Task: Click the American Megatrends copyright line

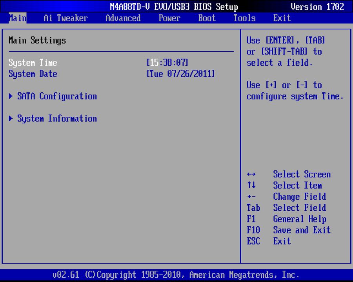Action: (x=176, y=275)
